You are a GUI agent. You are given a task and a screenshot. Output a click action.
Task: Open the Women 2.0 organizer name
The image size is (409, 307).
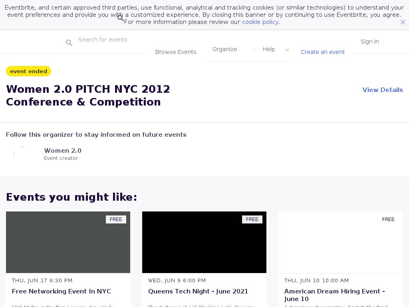click(63, 151)
